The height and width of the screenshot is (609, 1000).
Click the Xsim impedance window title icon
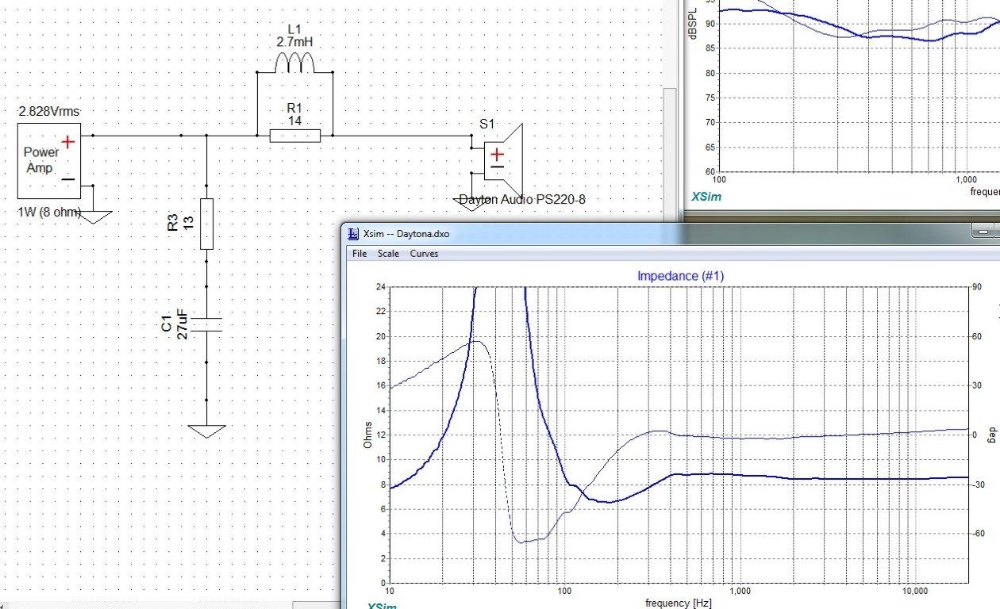354,233
